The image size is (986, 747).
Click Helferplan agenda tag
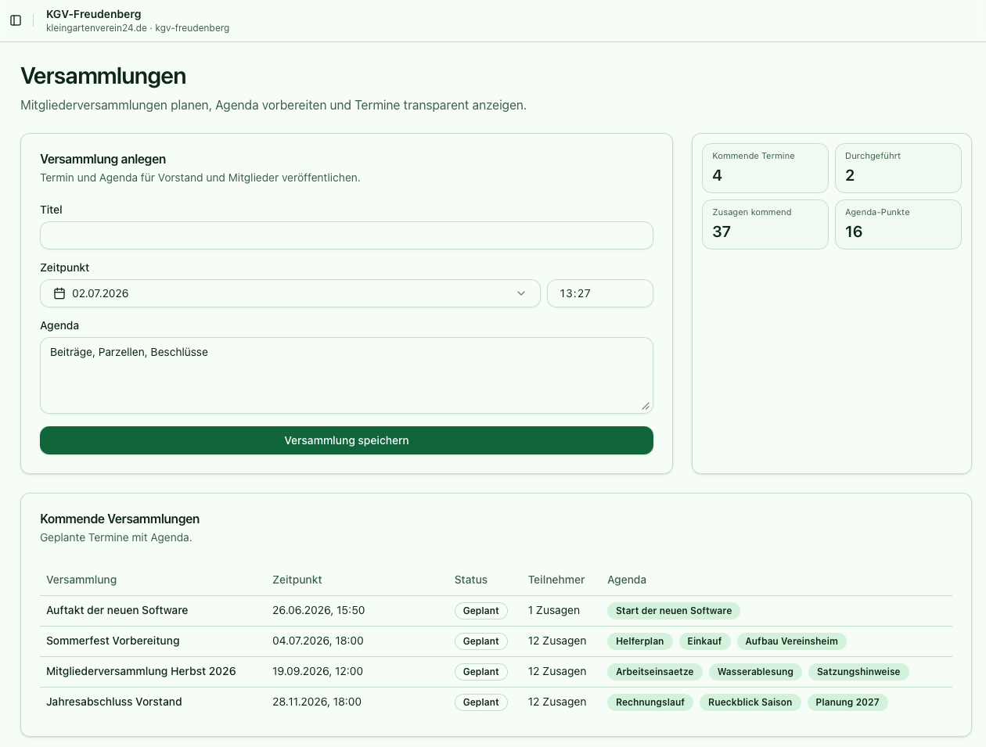[639, 641]
